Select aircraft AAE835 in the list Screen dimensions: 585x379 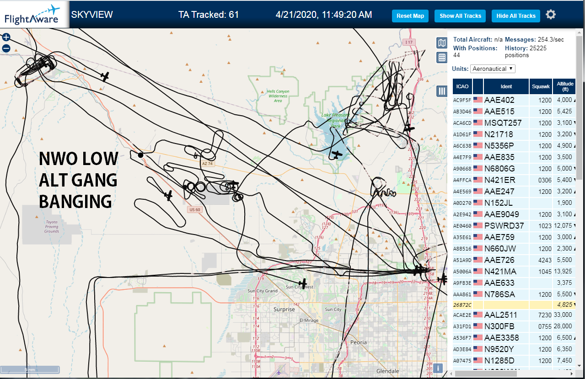pyautogui.click(x=515, y=157)
